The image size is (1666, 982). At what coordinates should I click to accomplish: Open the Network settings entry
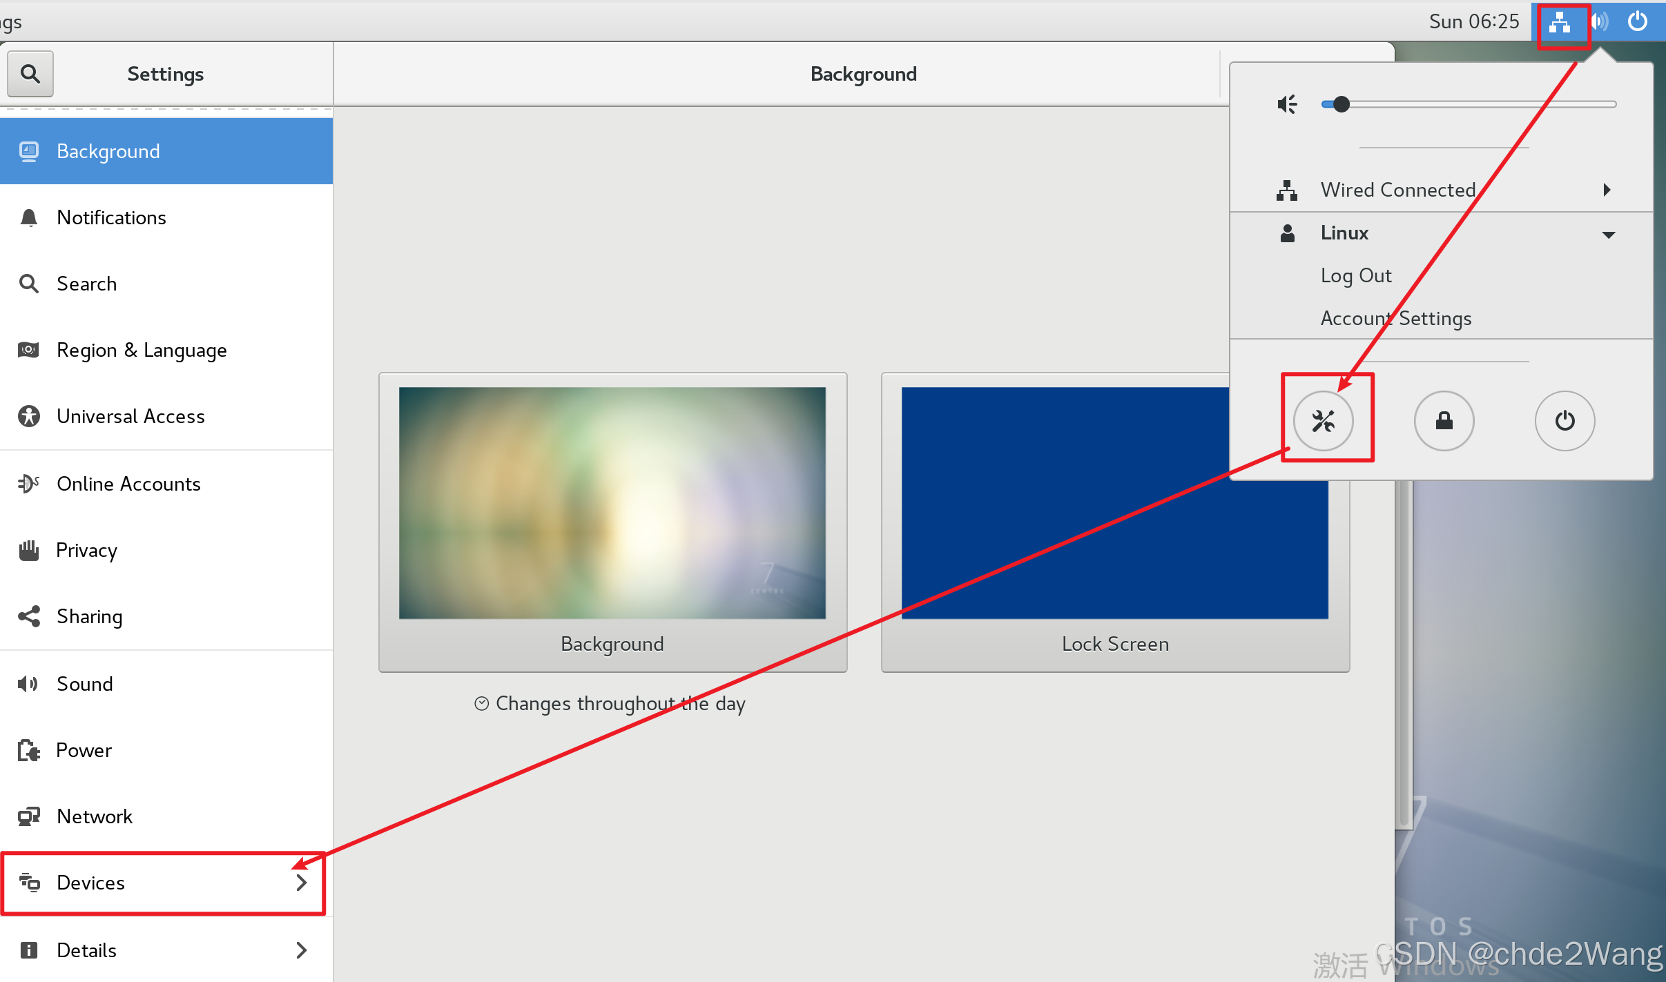tap(95, 816)
